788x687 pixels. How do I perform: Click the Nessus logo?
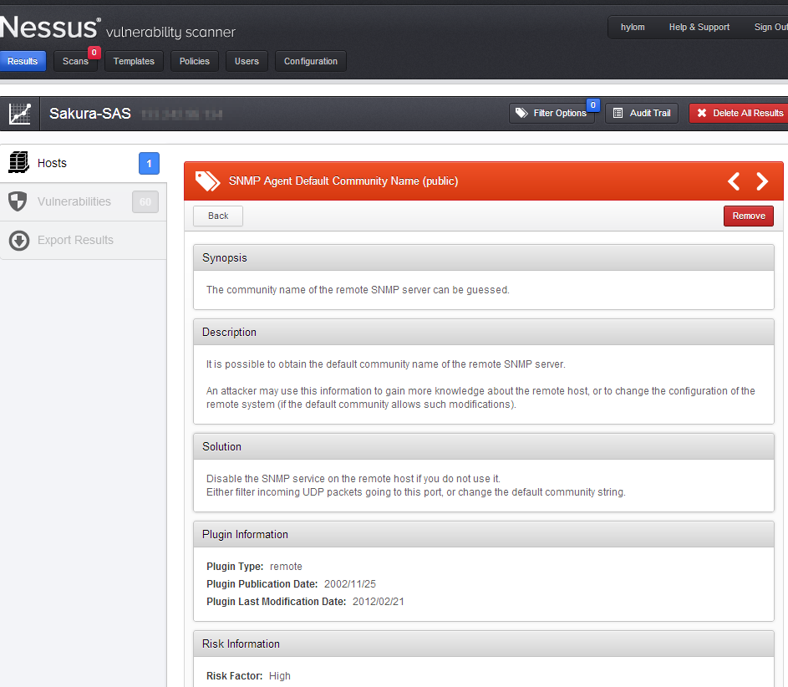[x=50, y=28]
